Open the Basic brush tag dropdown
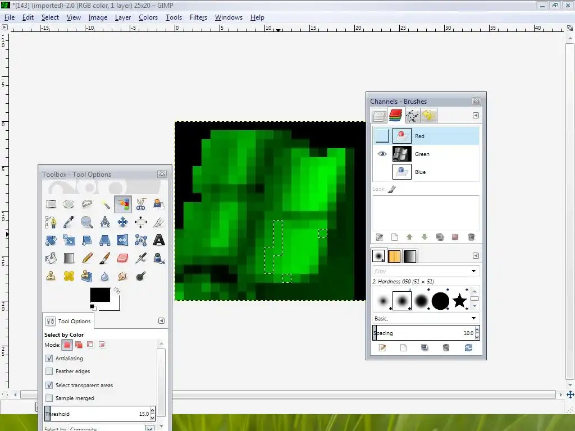575x431 pixels. [x=473, y=318]
